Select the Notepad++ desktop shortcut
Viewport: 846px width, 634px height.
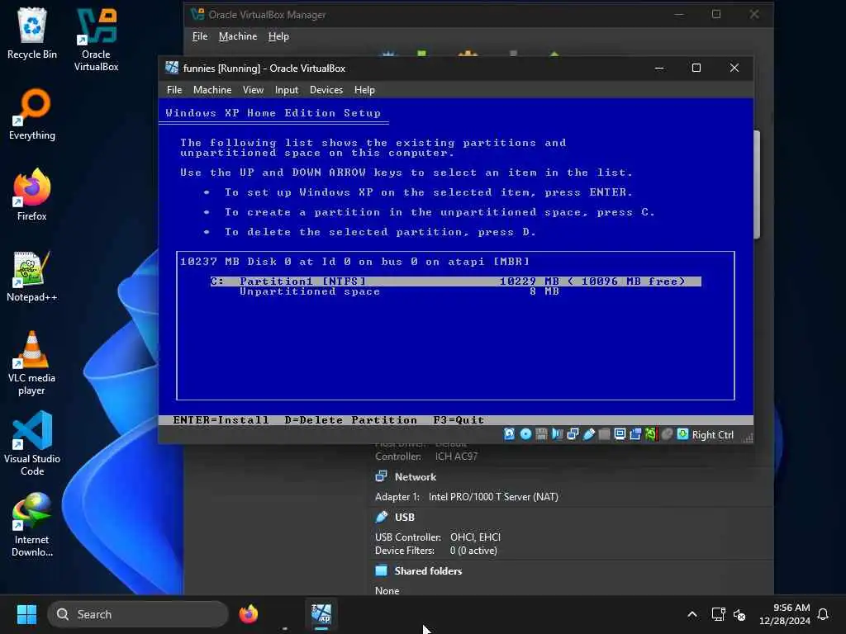32,276
